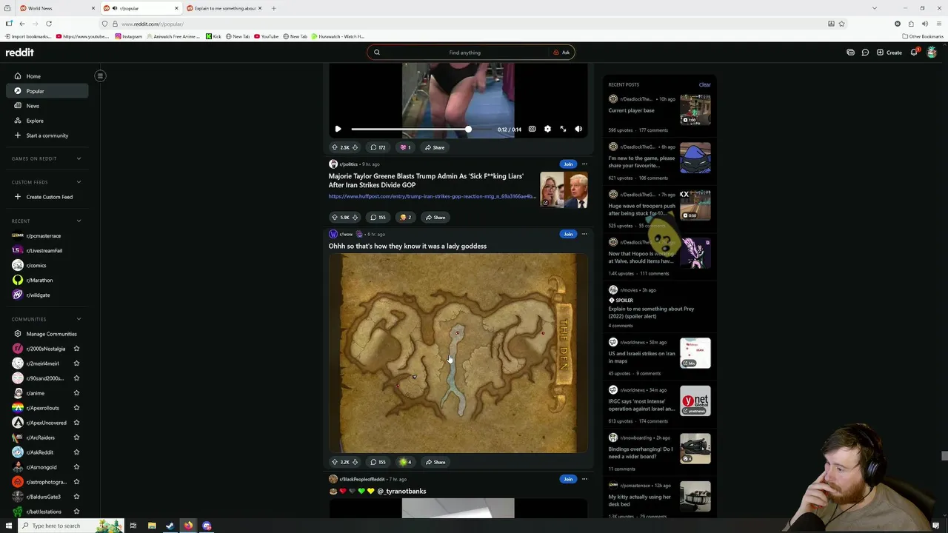The width and height of the screenshot is (948, 533).
Task: Clear the recent posts list
Action: coord(704,84)
